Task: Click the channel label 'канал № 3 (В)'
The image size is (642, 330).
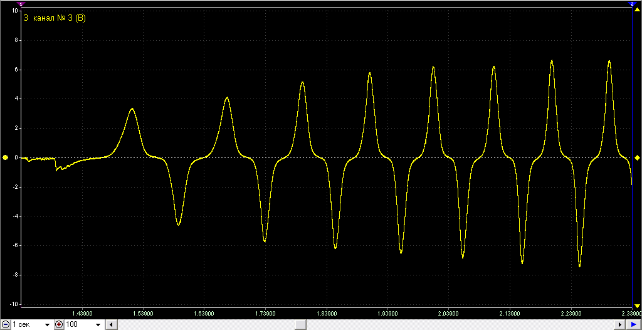Action: coord(58,18)
